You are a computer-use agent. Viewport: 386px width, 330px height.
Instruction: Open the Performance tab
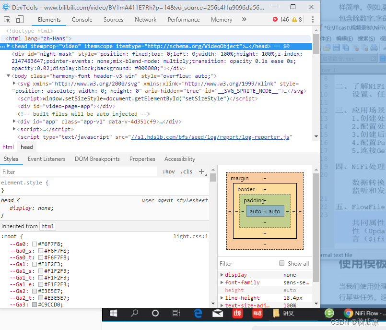[184, 20]
